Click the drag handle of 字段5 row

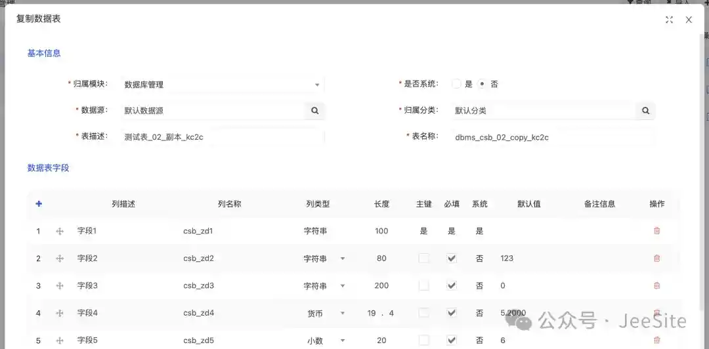point(60,340)
